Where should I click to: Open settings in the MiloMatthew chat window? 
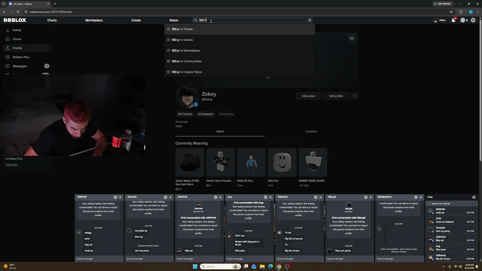click(x=416, y=197)
